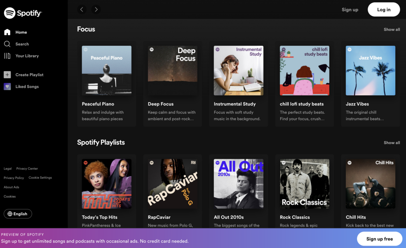406x248 pixels.
Task: Show all Focus playlists
Action: [392, 30]
